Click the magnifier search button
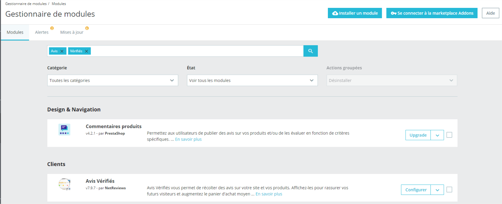 310,51
